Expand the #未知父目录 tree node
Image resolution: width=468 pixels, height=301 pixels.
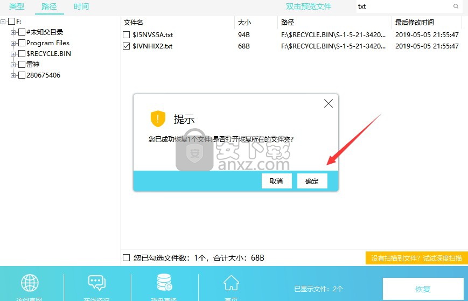pos(13,32)
